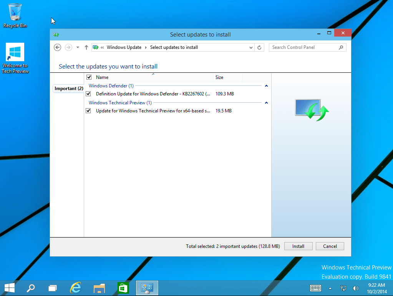This screenshot has height=296, width=393.
Task: Collapse the Windows Defender (1) group
Action: [x=267, y=86]
